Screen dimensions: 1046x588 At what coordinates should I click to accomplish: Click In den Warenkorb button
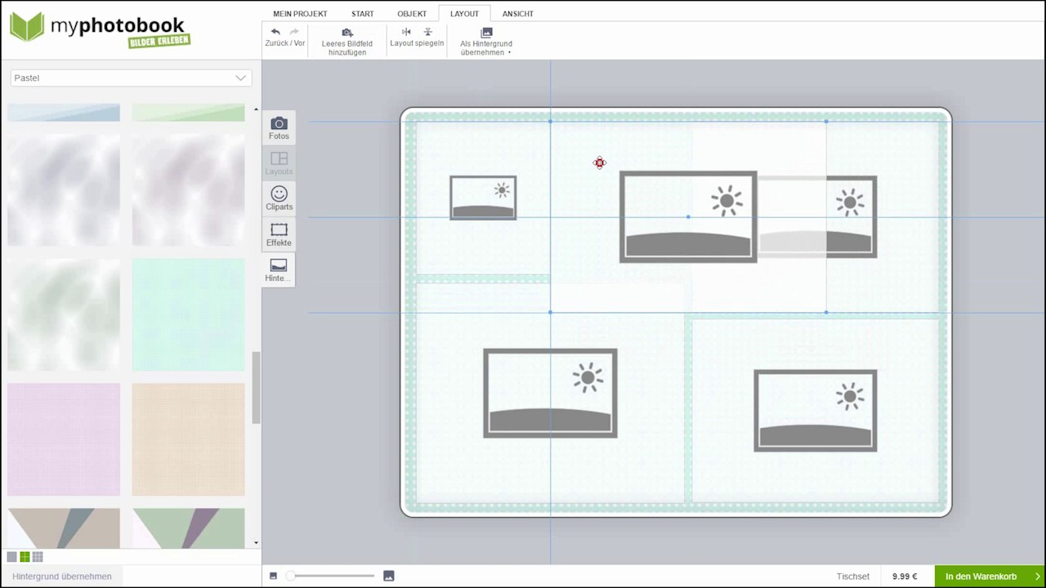click(x=990, y=577)
